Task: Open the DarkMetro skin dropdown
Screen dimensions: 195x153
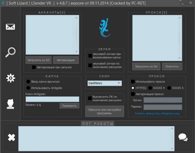Action: (x=105, y=83)
